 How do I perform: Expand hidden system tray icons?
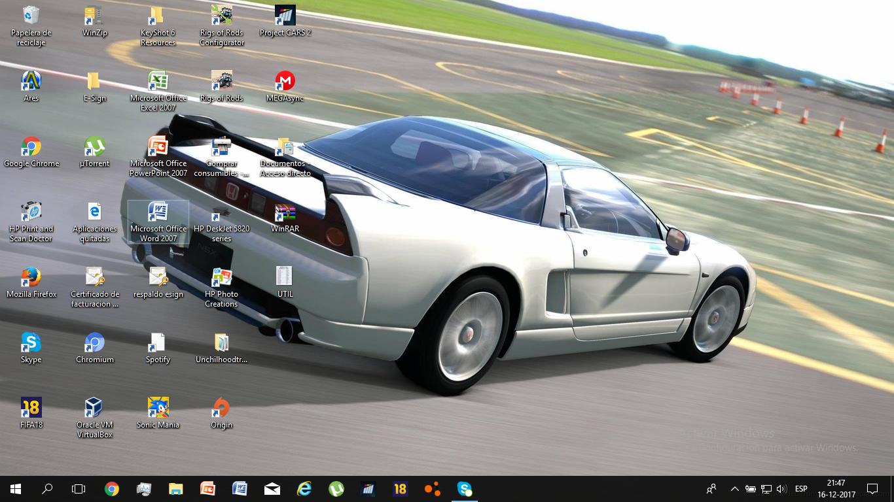click(x=734, y=489)
